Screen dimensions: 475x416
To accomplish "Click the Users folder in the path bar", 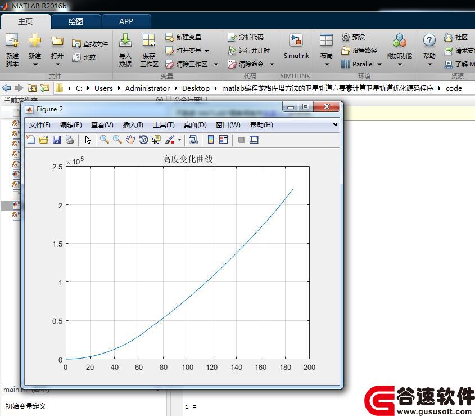I will [x=103, y=88].
